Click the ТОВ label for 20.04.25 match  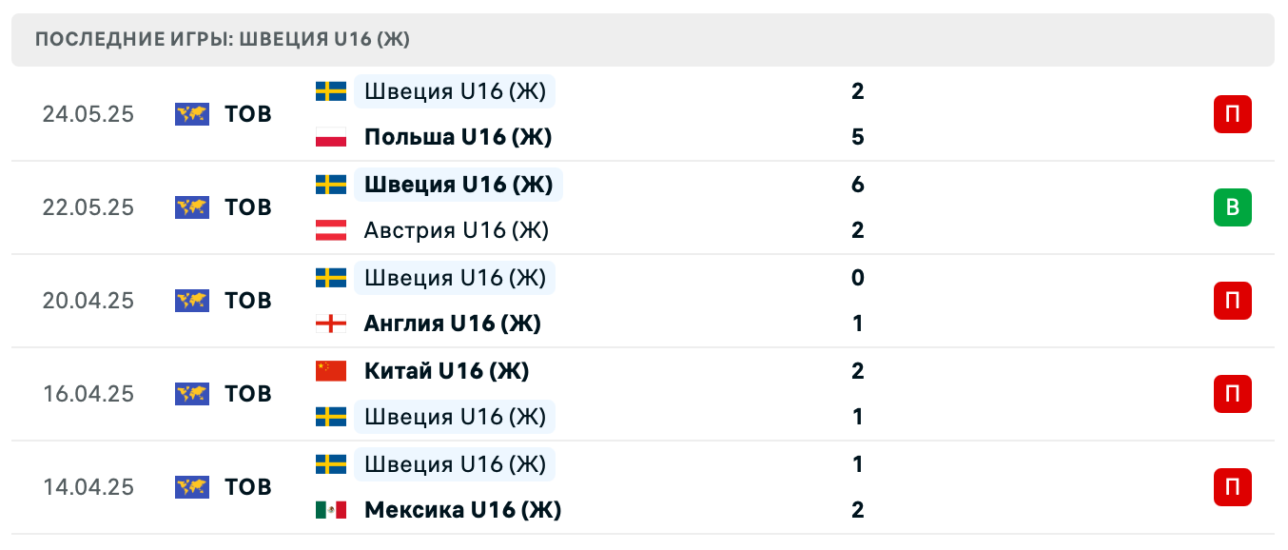(x=248, y=301)
